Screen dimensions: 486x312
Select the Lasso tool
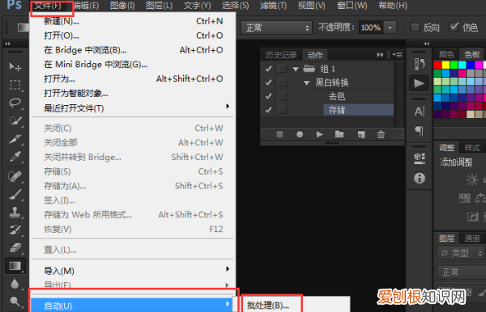(x=15, y=103)
